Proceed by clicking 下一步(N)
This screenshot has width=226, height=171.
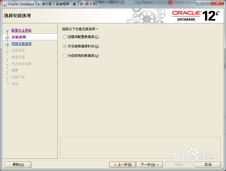pyautogui.click(x=150, y=164)
